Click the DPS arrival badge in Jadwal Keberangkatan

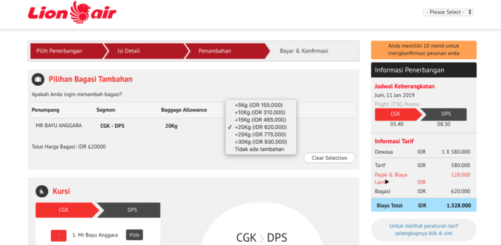pos(444,114)
